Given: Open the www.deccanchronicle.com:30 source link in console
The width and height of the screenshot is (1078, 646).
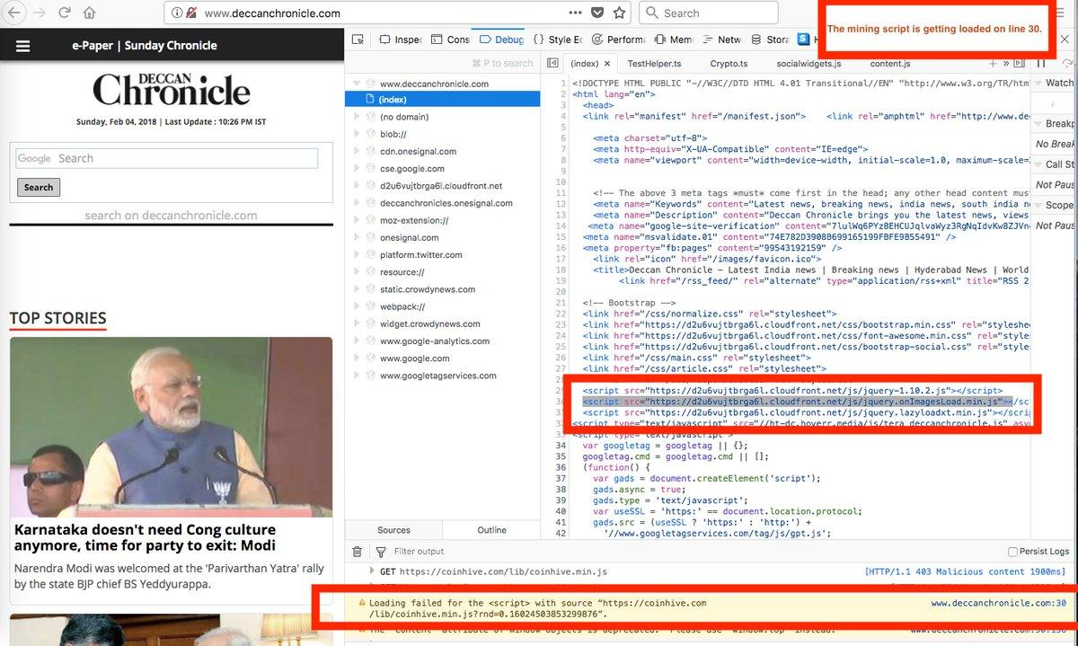Looking at the screenshot, I should 999,604.
